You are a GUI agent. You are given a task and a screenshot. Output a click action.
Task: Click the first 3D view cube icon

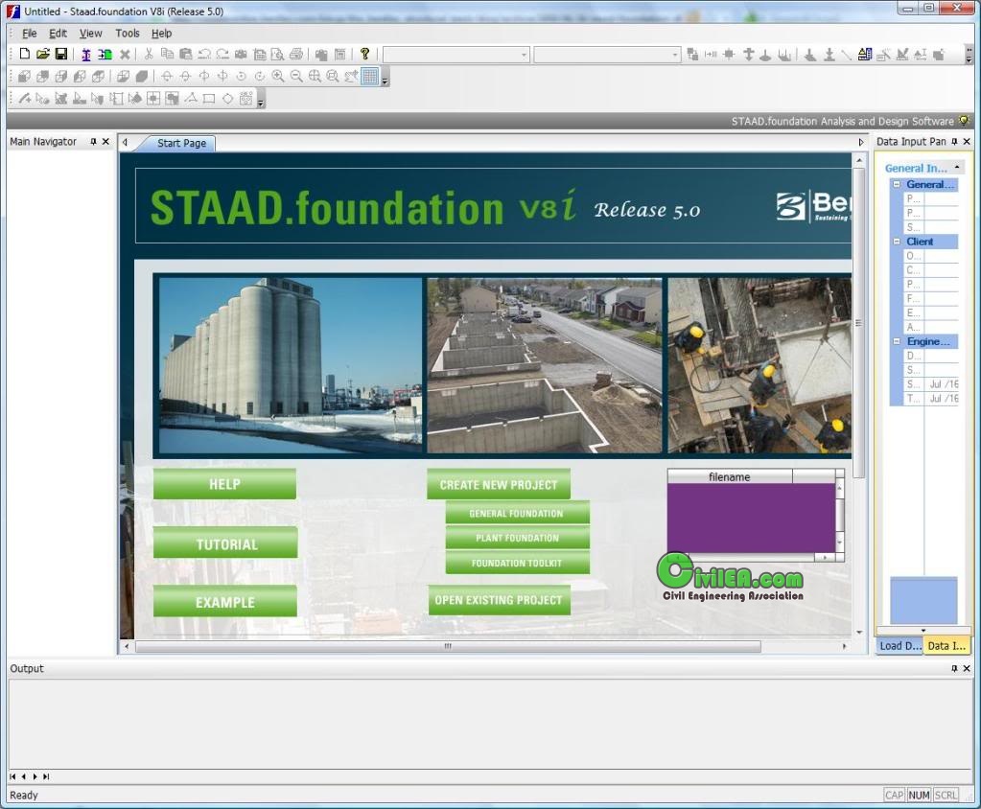pos(24,77)
